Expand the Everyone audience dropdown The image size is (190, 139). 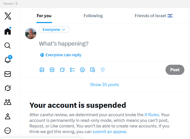coord(54,30)
